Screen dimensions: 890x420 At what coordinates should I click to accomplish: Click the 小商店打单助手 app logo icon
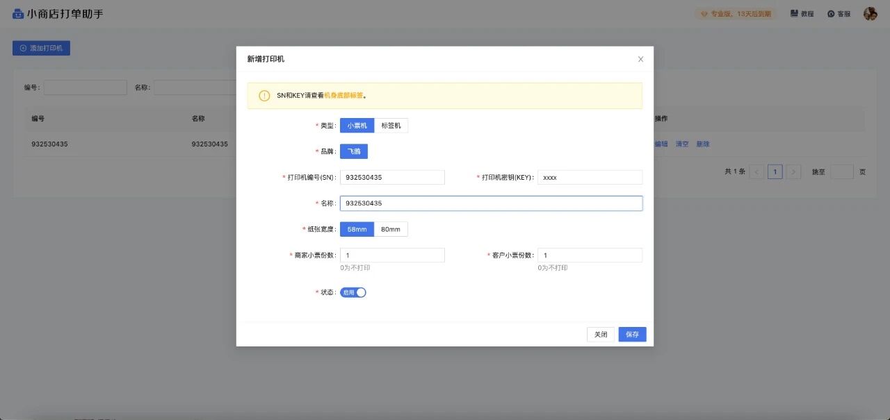coord(17,13)
